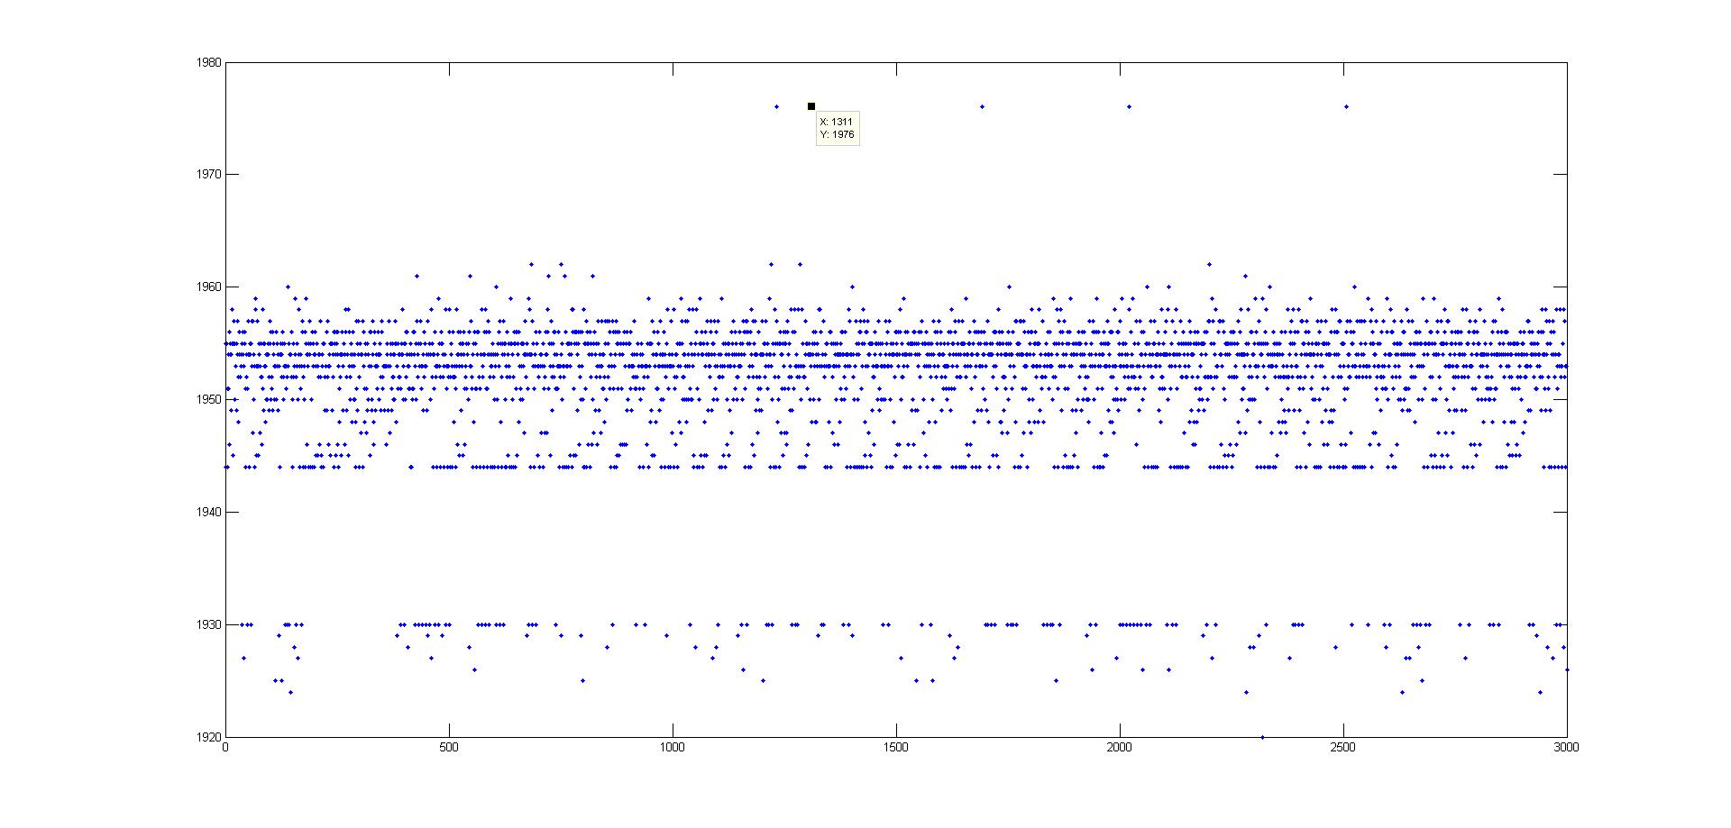Image resolution: width=1731 pixels, height=828 pixels.
Task: Click the y-axis tick label 1980
Action: click(208, 62)
